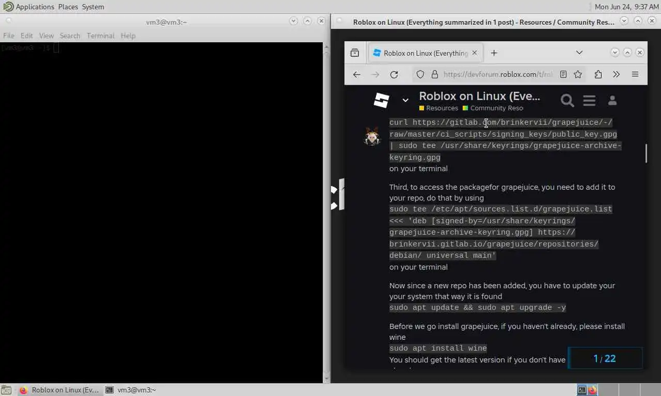Viewport: 661px width, 396px height.
Task: Click the page vertical scrollbar thumb
Action: (x=646, y=153)
